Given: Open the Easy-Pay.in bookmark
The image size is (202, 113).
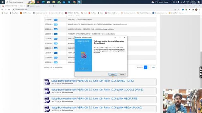Looking at the screenshot, I should (x=14, y=13).
